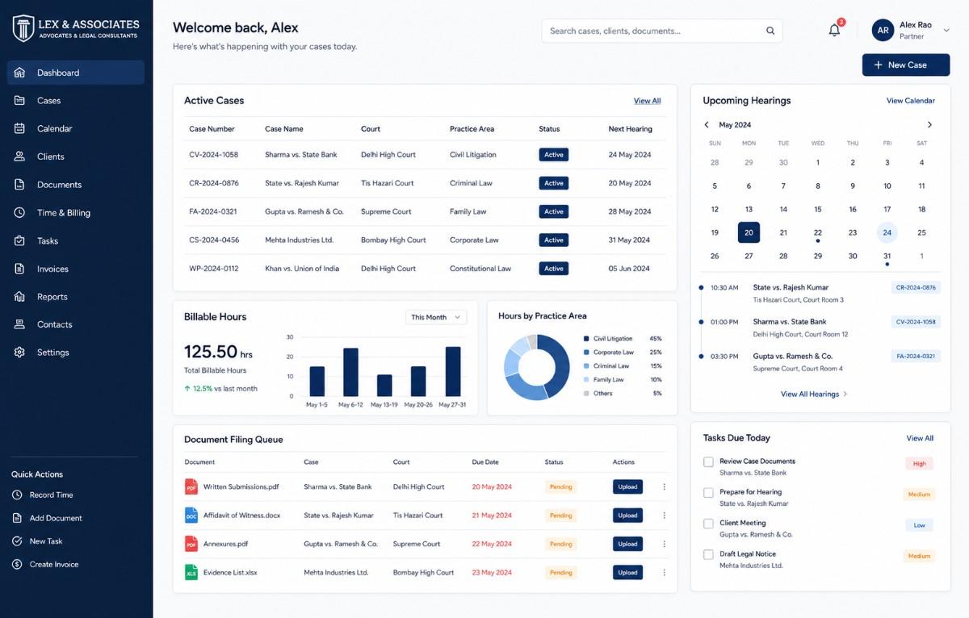Click the Contacts icon in sidebar

[20, 324]
